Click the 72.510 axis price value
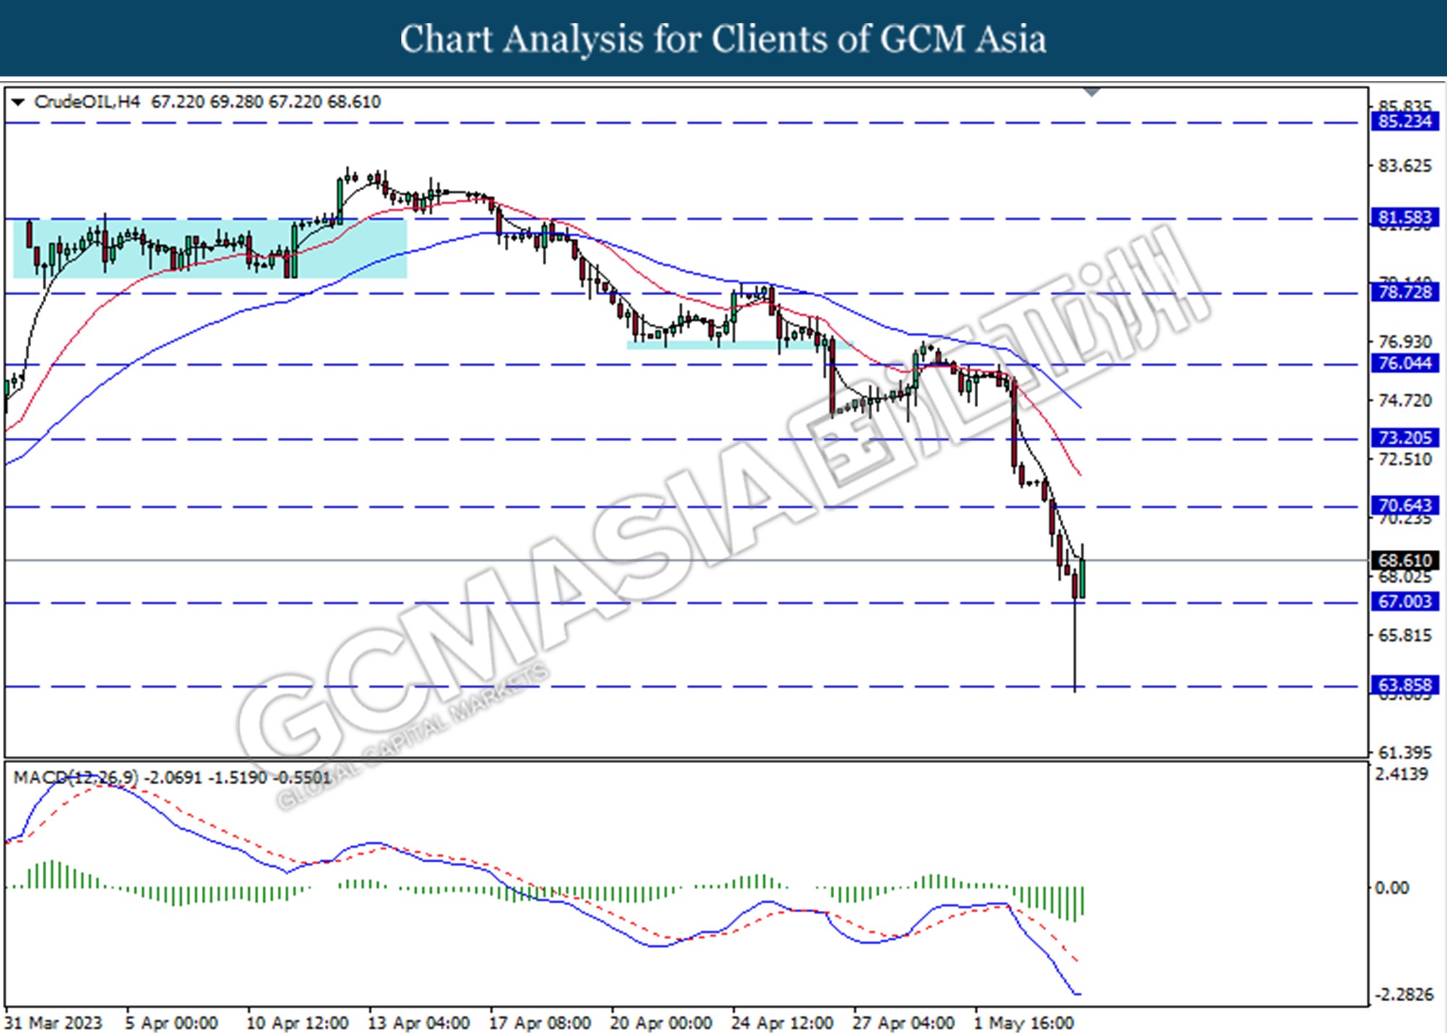This screenshot has width=1447, height=1033. point(1404,460)
